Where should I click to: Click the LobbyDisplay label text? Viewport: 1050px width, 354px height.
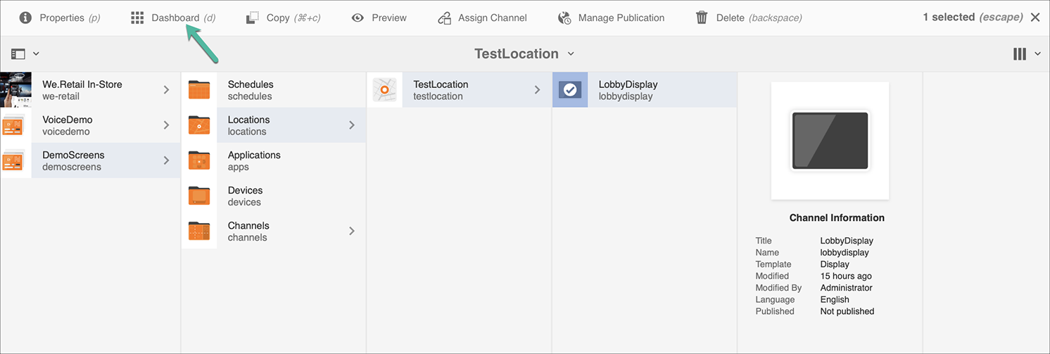click(x=628, y=84)
